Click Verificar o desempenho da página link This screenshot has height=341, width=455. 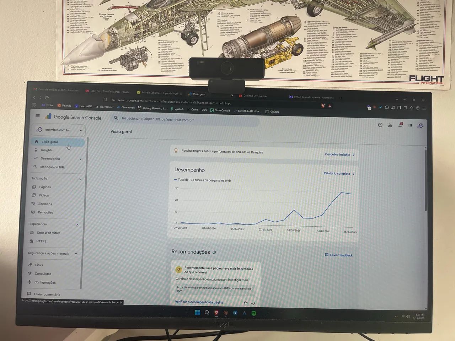pos(199,302)
